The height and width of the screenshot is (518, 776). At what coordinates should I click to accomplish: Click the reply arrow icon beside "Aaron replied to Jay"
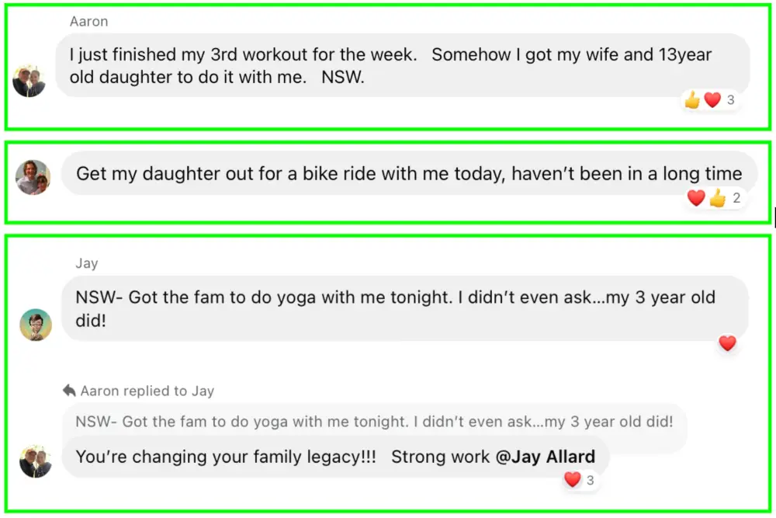pyautogui.click(x=69, y=391)
